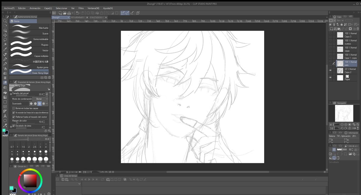Save the file using the toolbar icon

(x=69, y=13)
